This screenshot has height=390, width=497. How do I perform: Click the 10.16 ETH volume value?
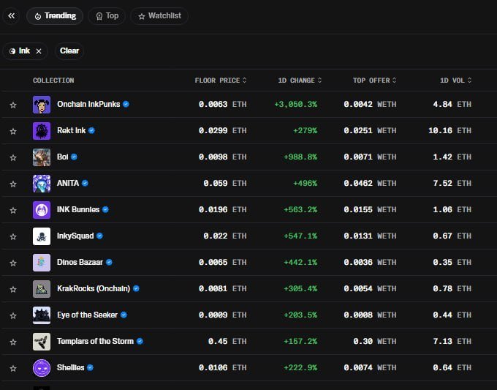[x=449, y=131]
